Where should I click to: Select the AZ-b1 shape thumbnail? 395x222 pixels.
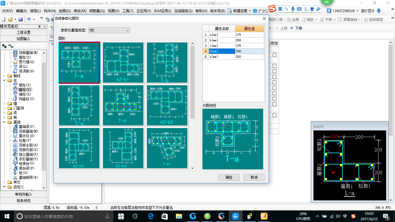point(123,63)
